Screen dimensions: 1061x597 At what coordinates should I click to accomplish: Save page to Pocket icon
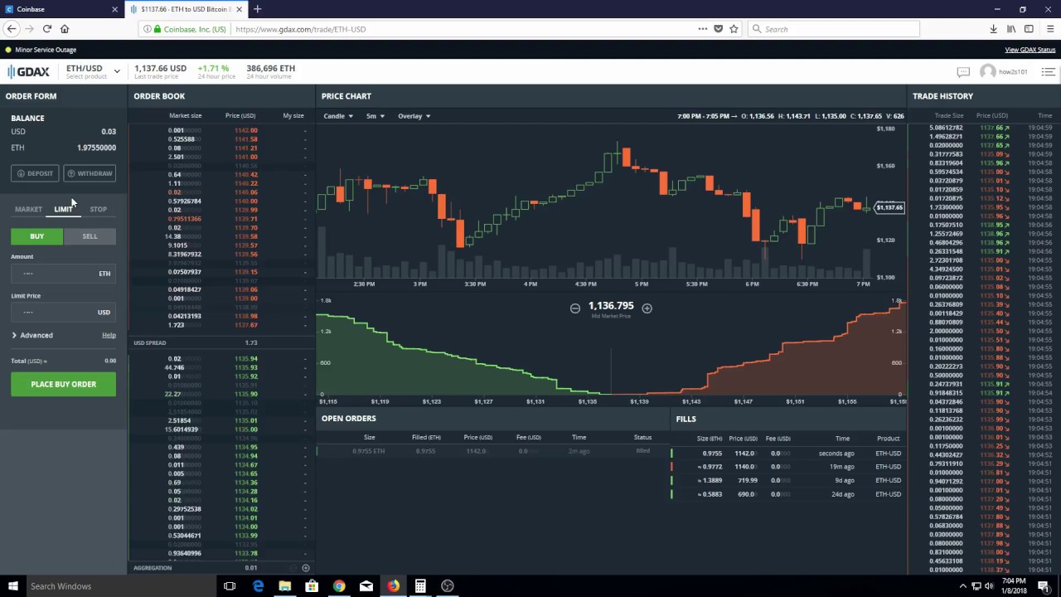click(x=718, y=29)
